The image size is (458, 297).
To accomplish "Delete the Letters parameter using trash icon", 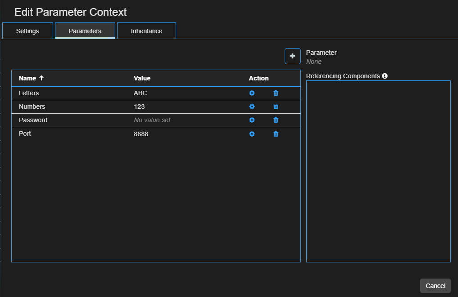I will pos(275,93).
